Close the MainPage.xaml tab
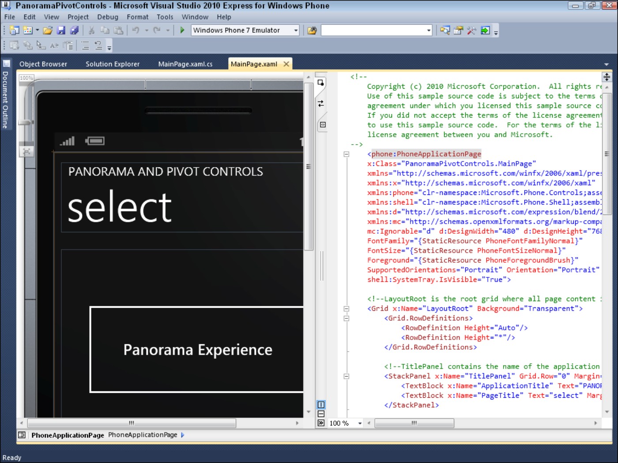The image size is (618, 463). pyautogui.click(x=286, y=64)
